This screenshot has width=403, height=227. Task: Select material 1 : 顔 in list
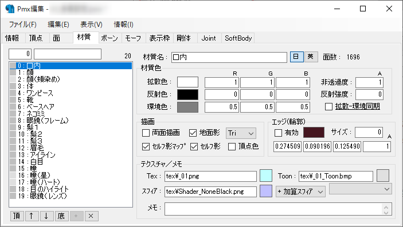71,73
